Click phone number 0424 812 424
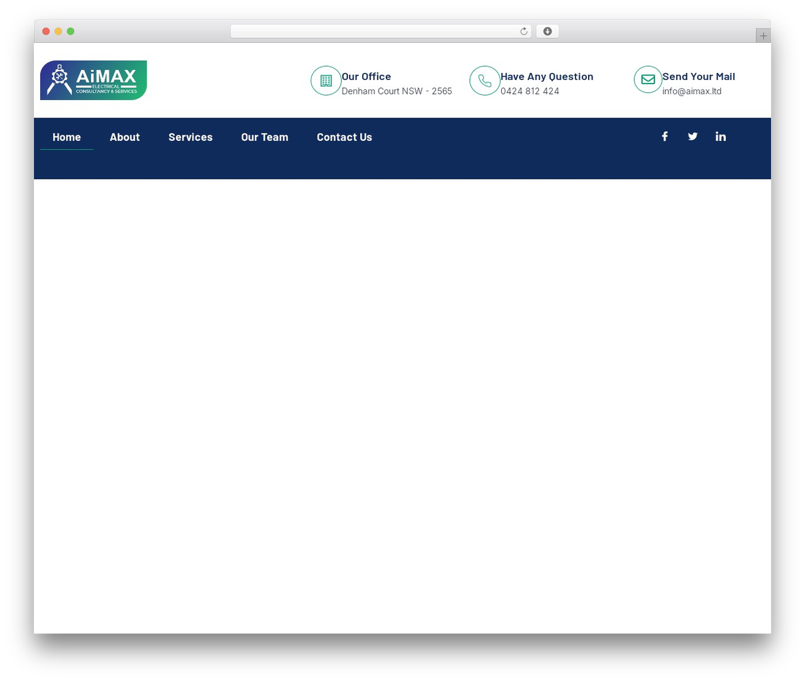 [530, 91]
